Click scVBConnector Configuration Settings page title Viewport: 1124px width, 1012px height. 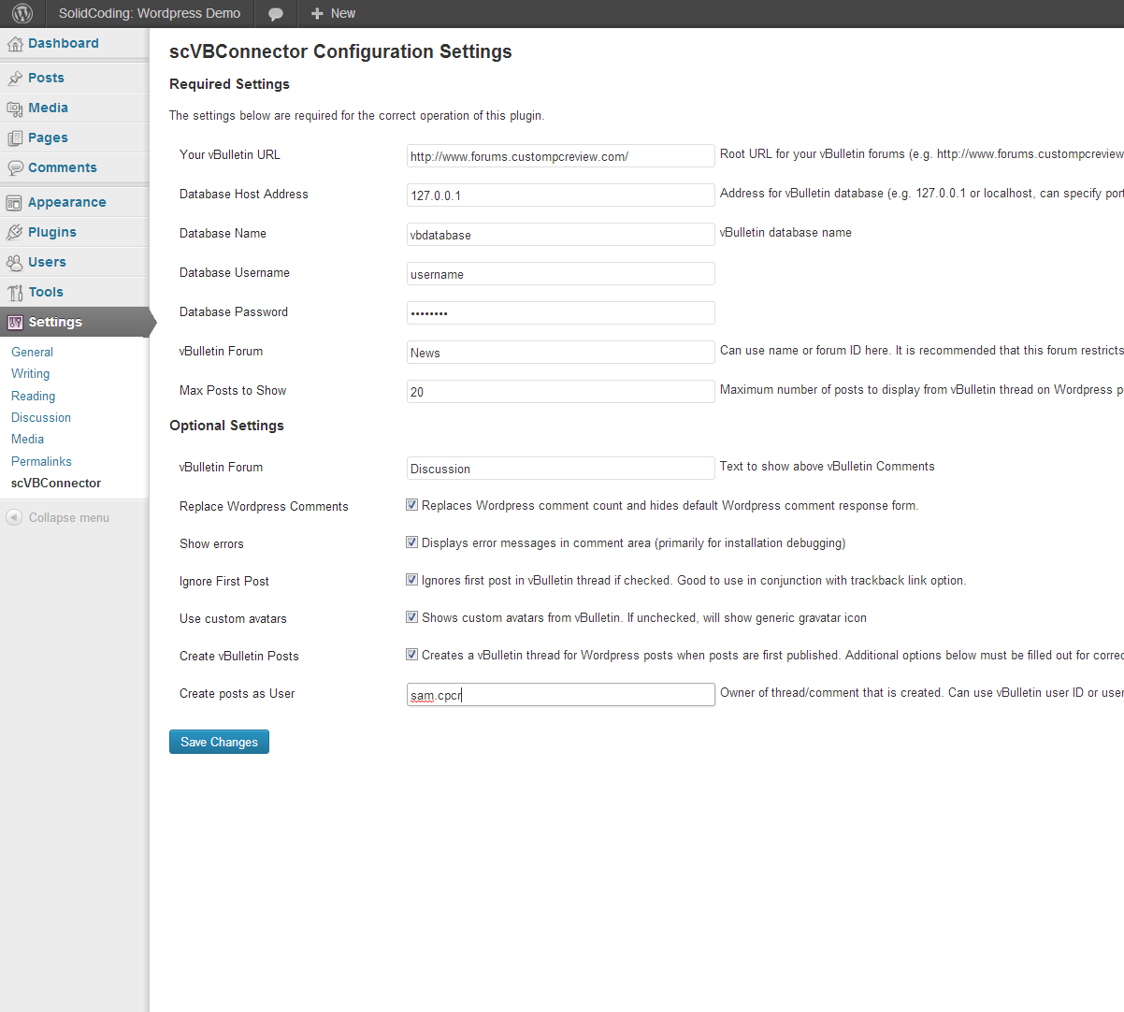[340, 51]
